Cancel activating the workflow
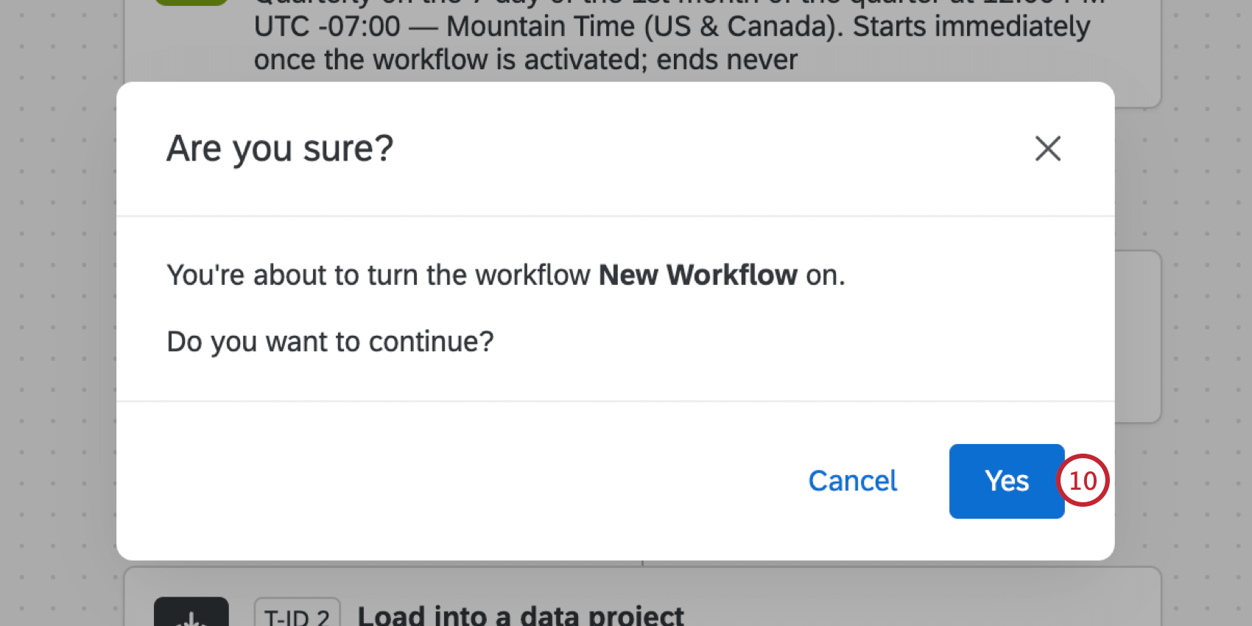 click(852, 481)
